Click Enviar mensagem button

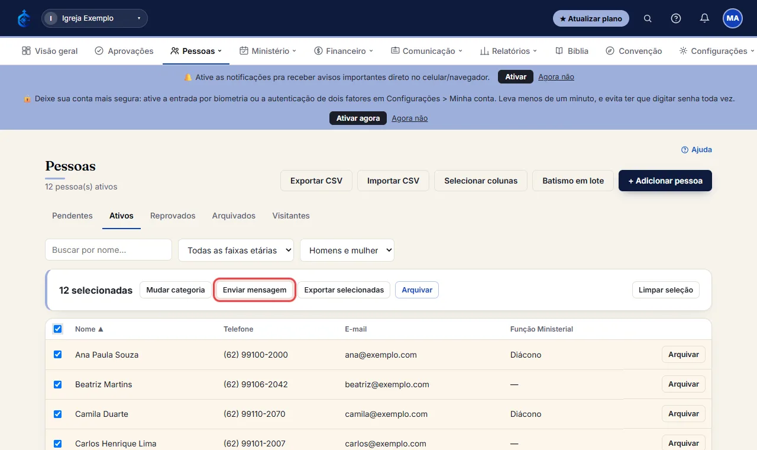pos(254,290)
